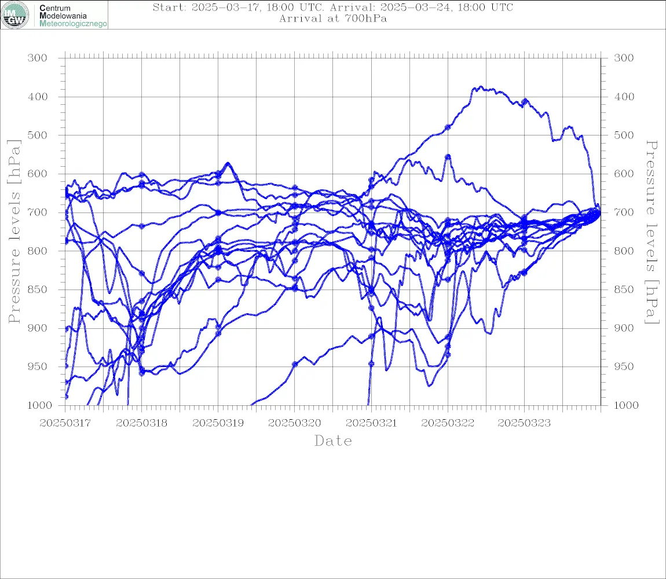Click the 20250321 date label
The width and height of the screenshot is (666, 579).
click(371, 423)
